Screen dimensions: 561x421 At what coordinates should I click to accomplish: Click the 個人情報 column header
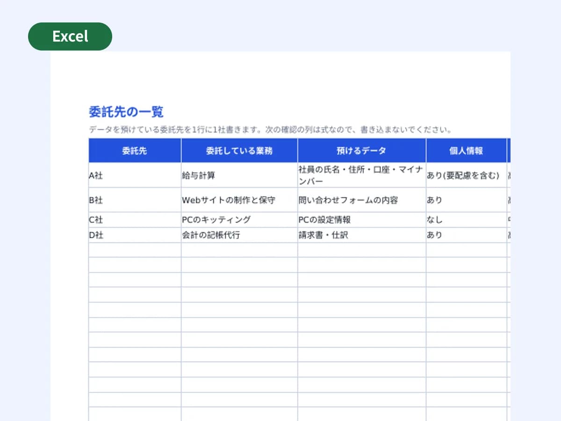point(466,151)
